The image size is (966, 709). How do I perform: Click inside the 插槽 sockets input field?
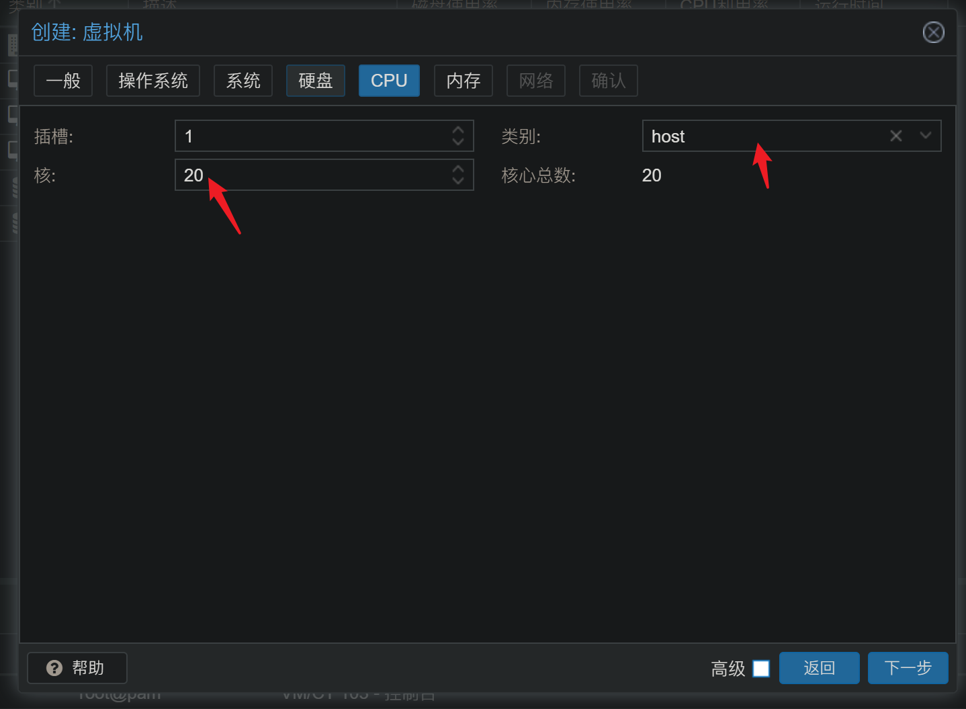(x=309, y=136)
